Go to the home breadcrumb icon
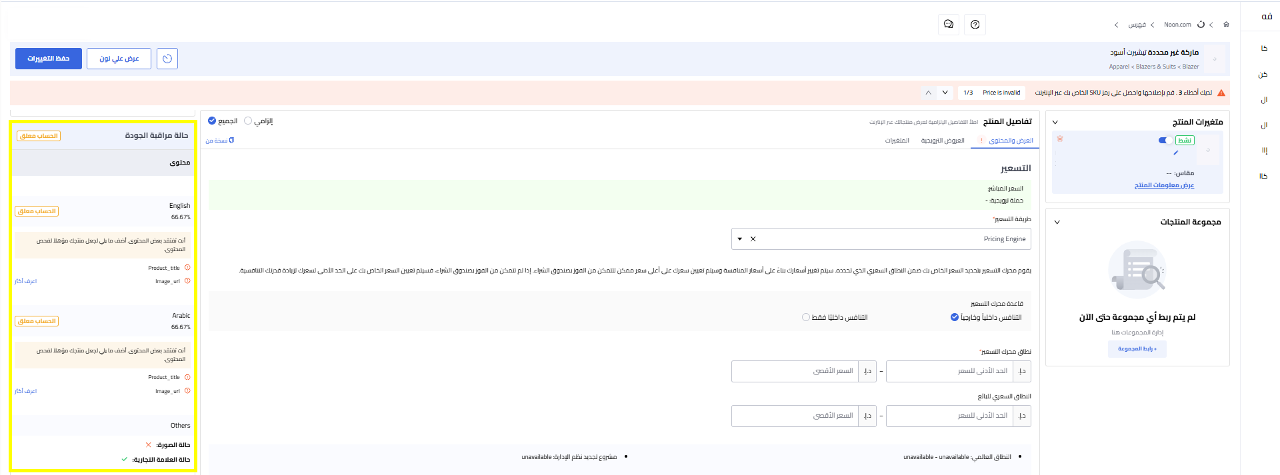Image resolution: width=1280 pixels, height=475 pixels. [1226, 25]
